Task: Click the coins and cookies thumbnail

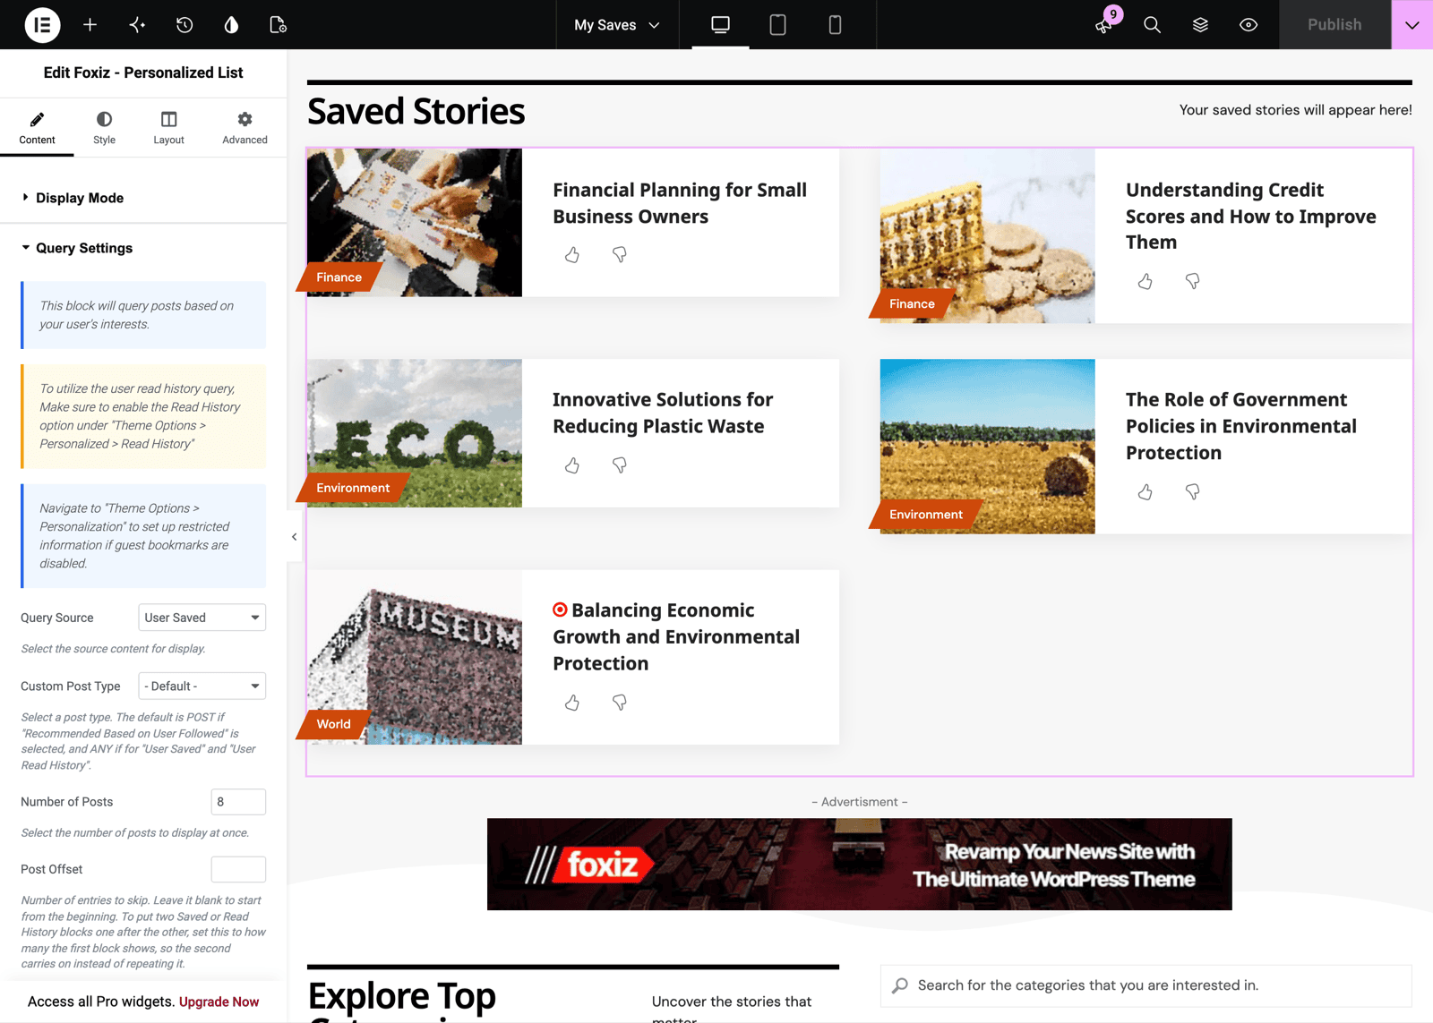Action: 987,236
